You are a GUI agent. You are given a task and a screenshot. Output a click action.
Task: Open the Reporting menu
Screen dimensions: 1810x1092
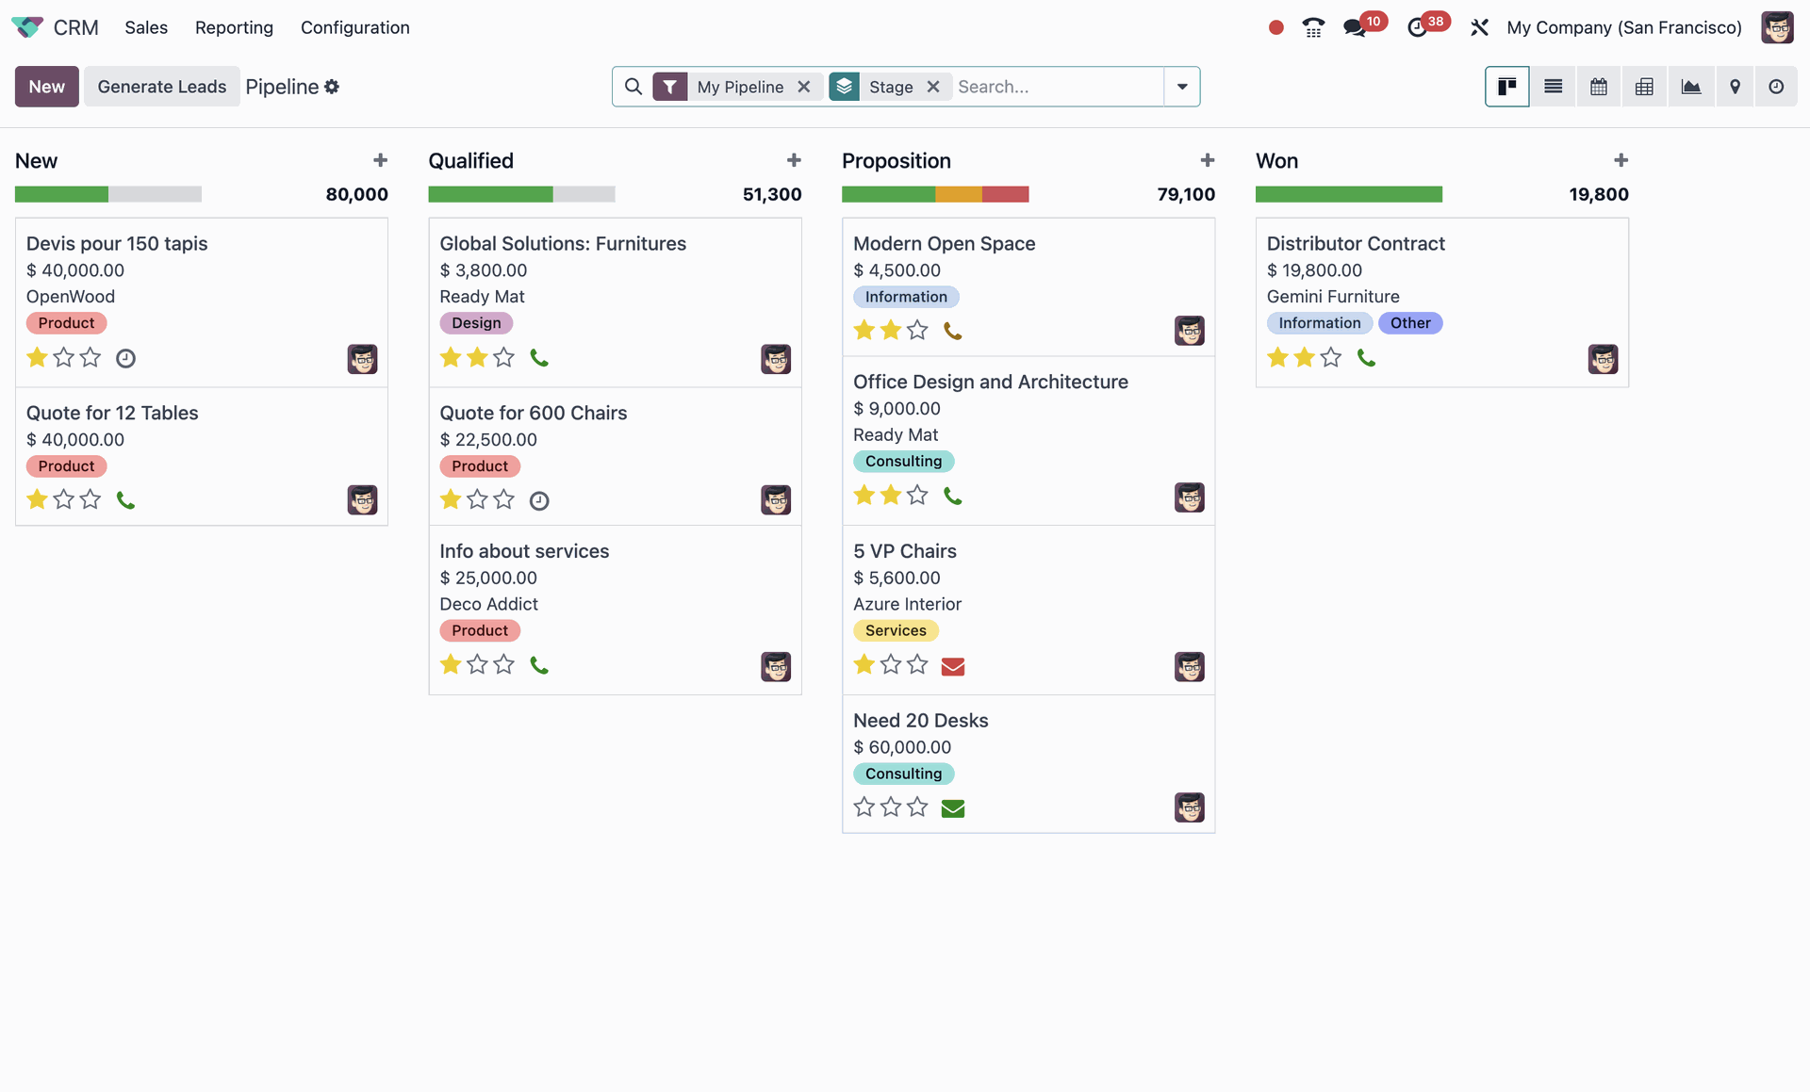coord(233,27)
